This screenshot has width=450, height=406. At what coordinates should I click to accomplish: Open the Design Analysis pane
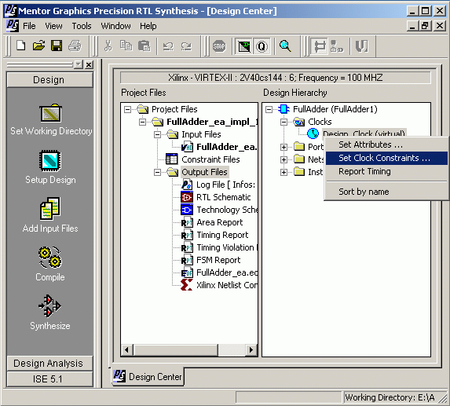49,364
